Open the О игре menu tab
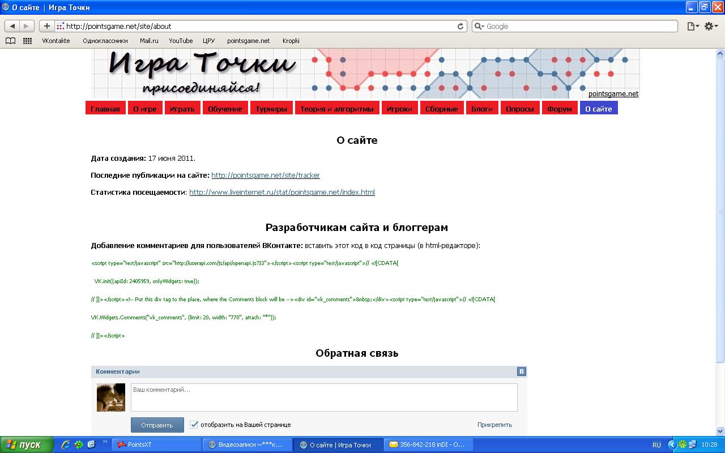Screen dimensions: 725x453 145,109
